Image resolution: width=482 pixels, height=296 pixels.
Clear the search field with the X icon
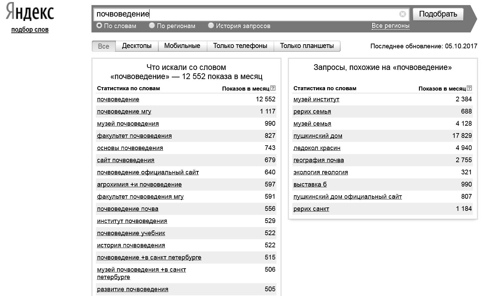pyautogui.click(x=402, y=14)
